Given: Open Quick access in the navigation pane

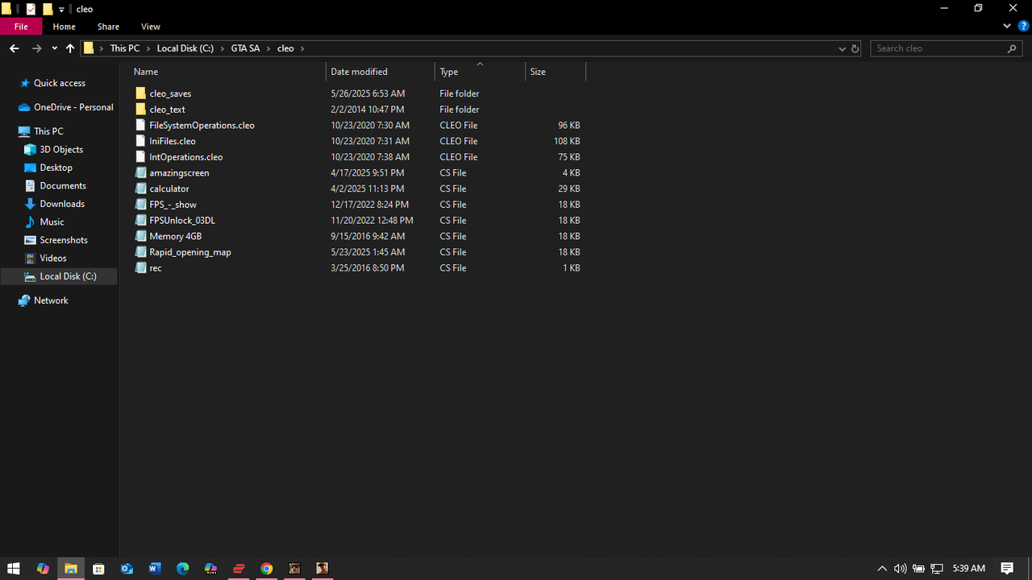Looking at the screenshot, I should pyautogui.click(x=59, y=83).
